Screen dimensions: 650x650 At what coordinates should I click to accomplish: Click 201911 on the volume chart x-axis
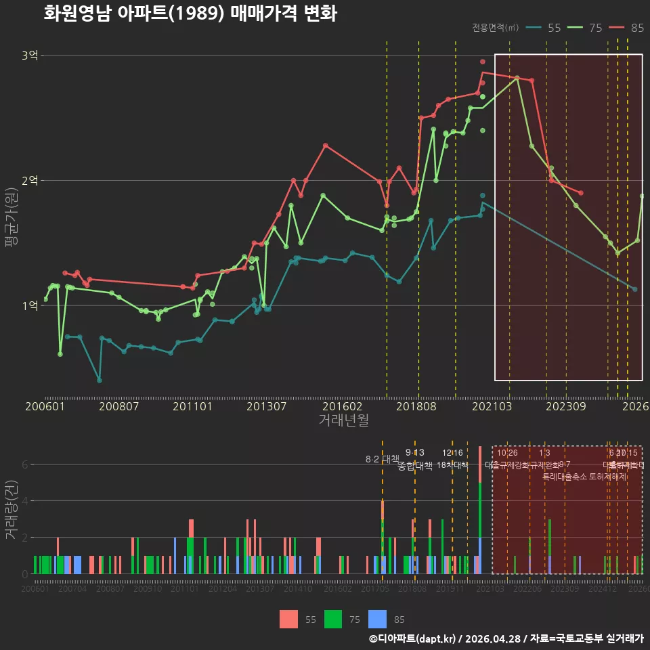pyautogui.click(x=450, y=588)
